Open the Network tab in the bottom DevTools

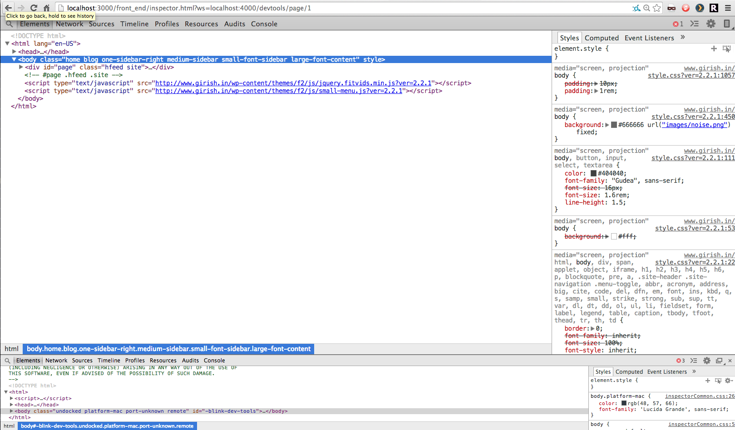56,361
